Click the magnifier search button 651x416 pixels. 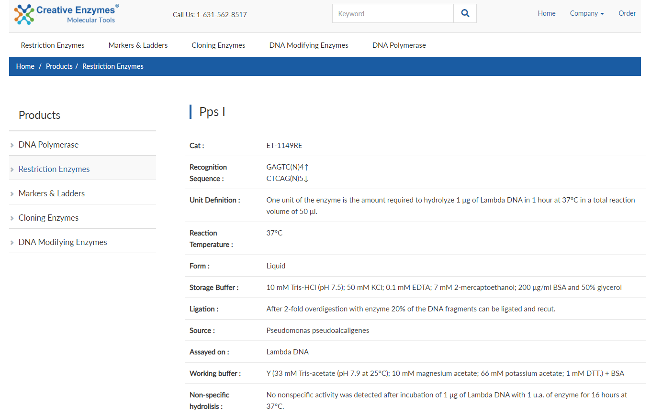[465, 13]
